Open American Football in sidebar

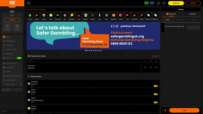12,76
